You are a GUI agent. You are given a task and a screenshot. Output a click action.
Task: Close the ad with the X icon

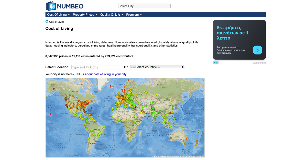click(x=215, y=63)
